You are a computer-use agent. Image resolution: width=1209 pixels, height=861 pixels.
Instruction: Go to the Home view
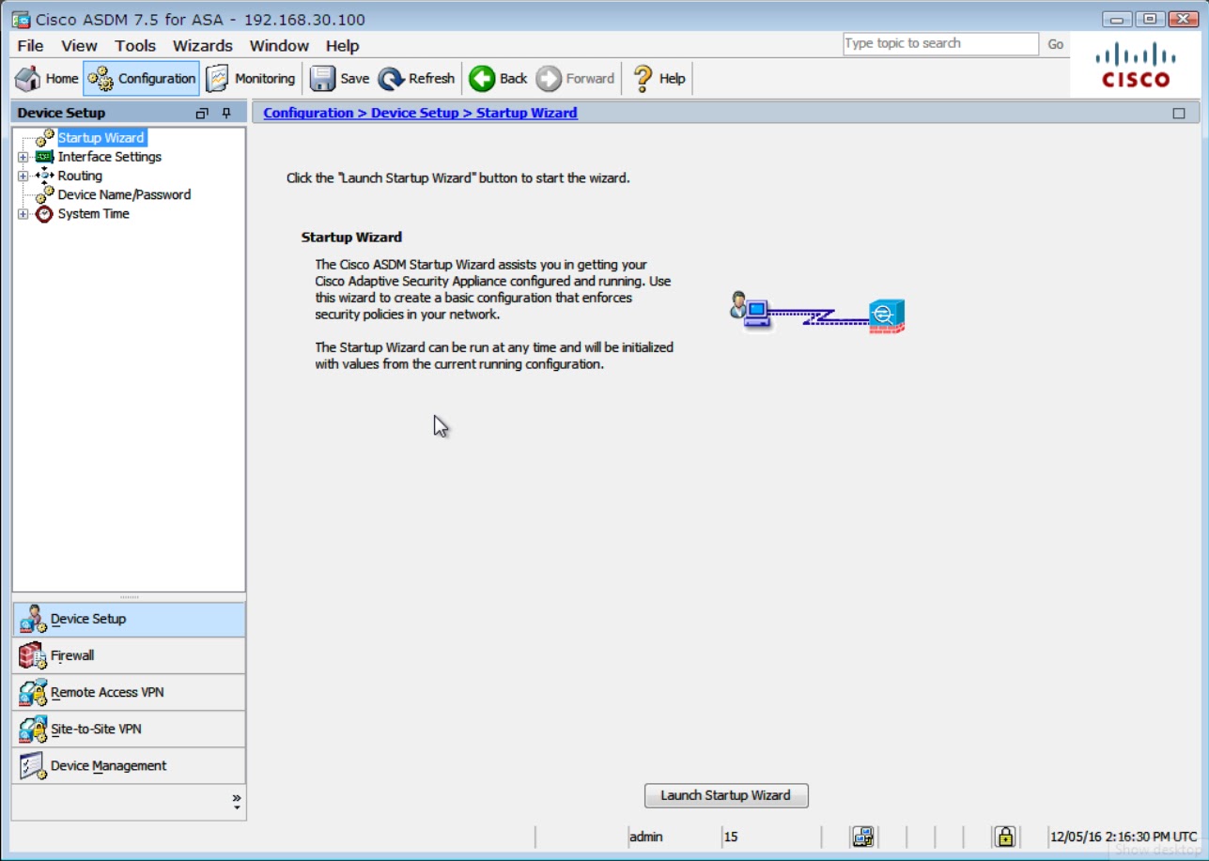(x=47, y=79)
